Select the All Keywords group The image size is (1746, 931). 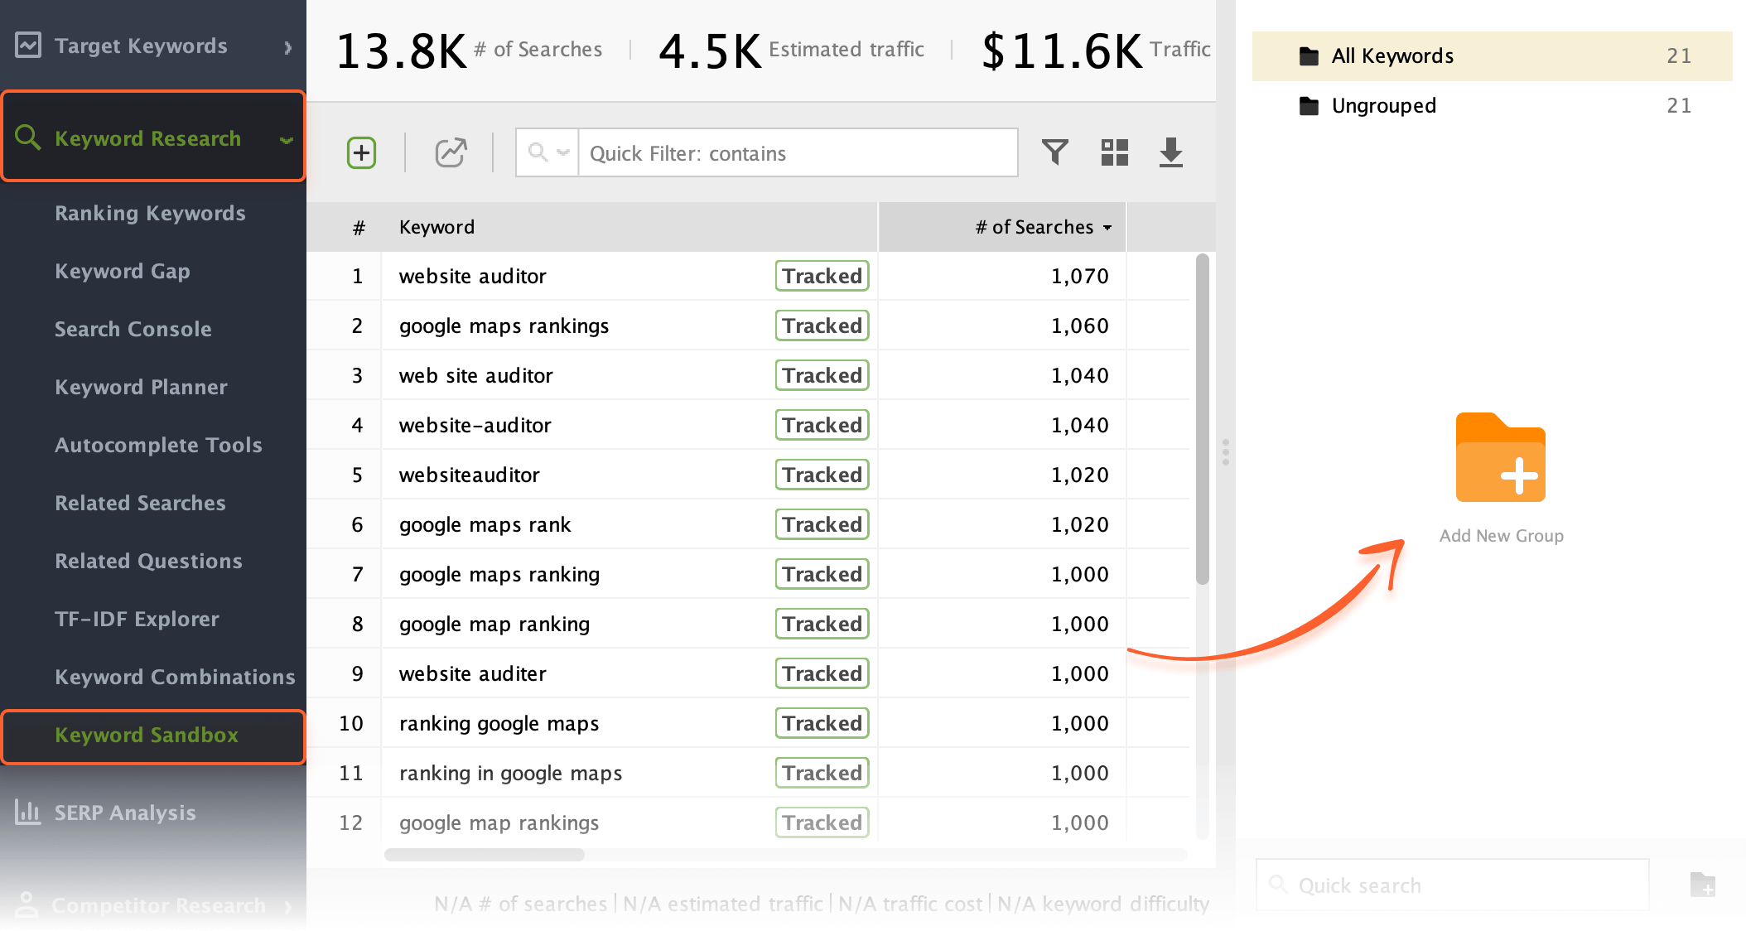pos(1492,55)
